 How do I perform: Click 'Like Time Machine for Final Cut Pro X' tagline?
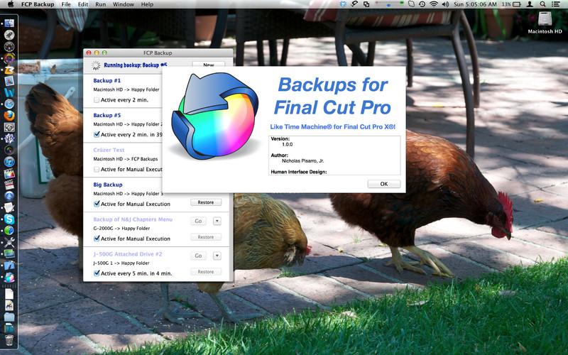[332, 127]
